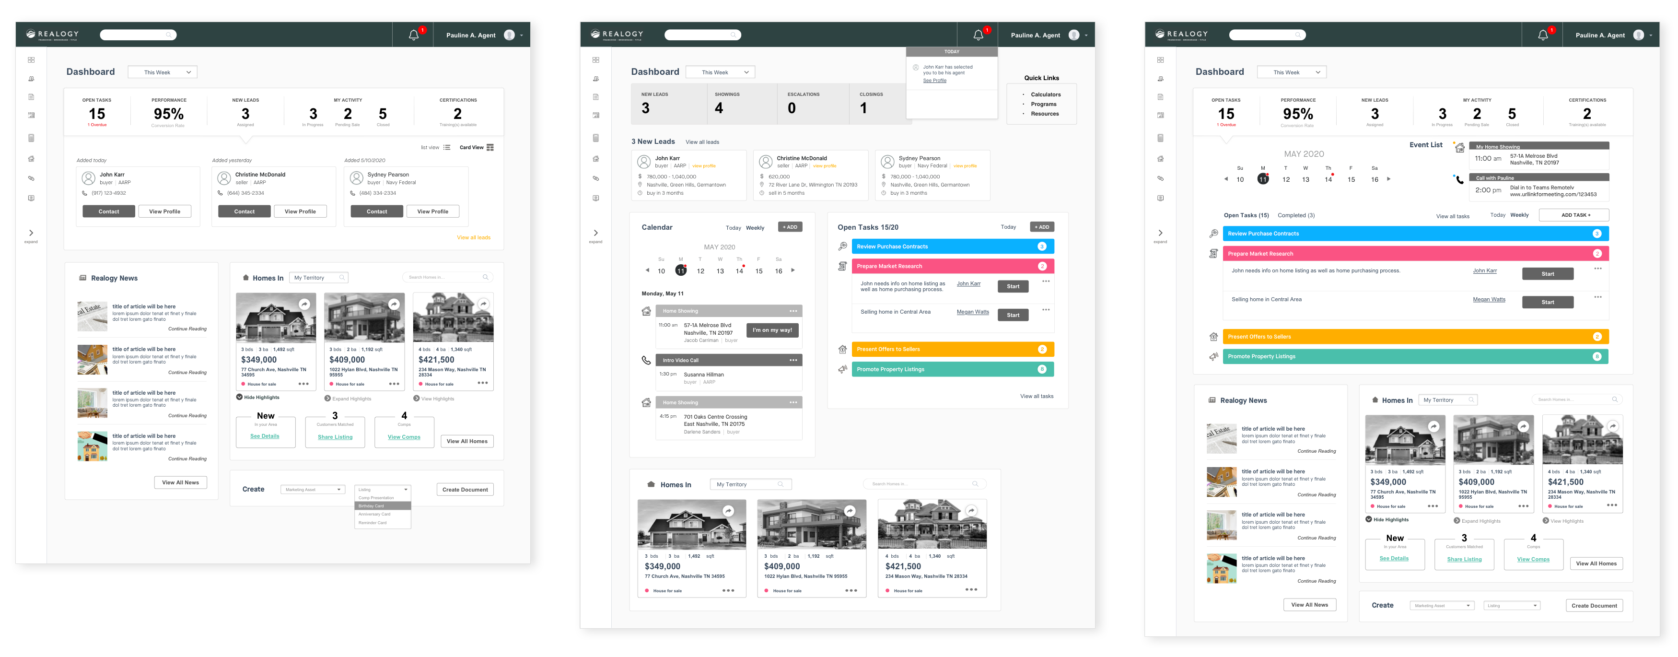1678x657 pixels.
Task: Switch leads to list view icon
Action: (446, 147)
